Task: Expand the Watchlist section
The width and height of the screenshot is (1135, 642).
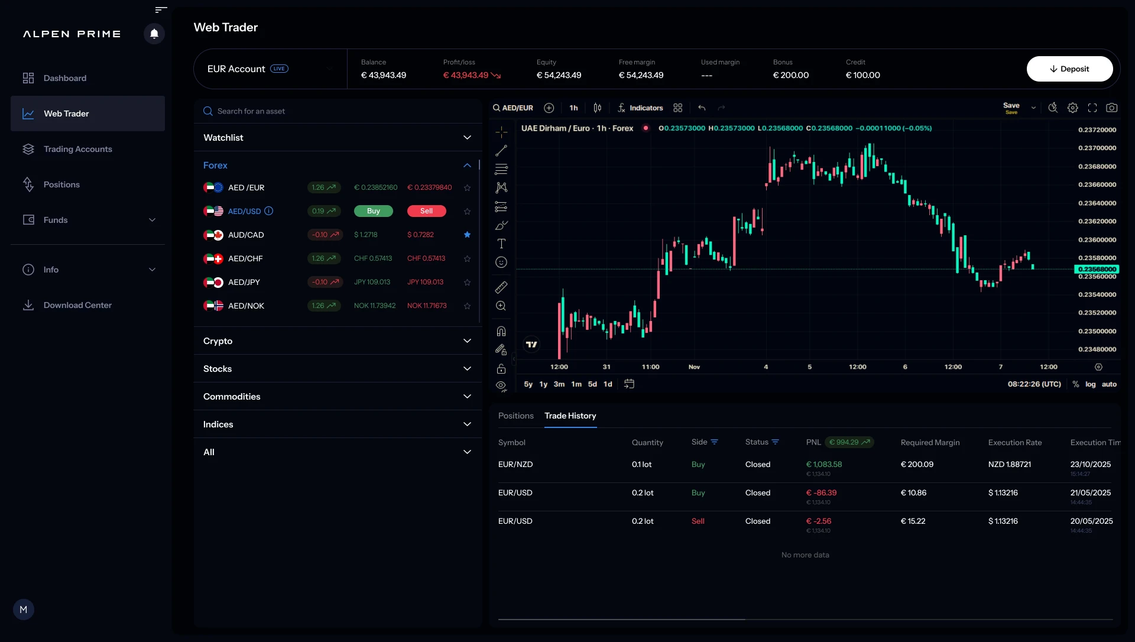Action: point(338,138)
